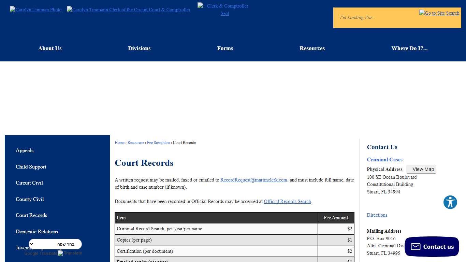Click the Carolyn Timmann Clerk of Circuit Court banner

[129, 10]
